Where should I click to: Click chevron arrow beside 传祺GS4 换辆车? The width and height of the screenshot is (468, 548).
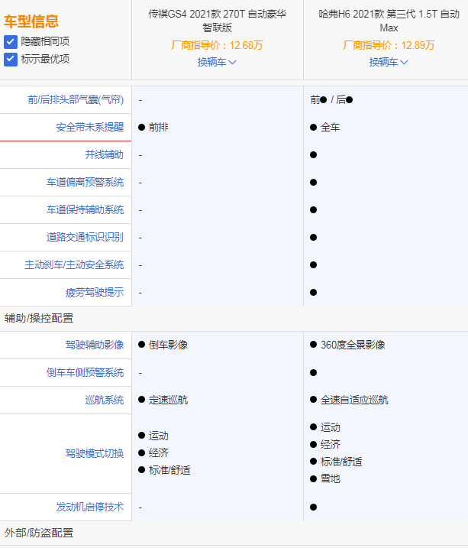click(232, 62)
